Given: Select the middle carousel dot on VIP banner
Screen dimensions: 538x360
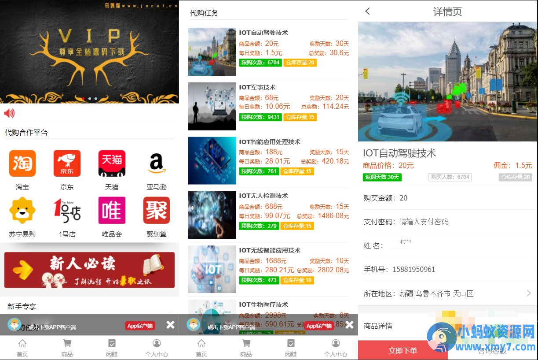Looking at the screenshot, I should coord(89,99).
